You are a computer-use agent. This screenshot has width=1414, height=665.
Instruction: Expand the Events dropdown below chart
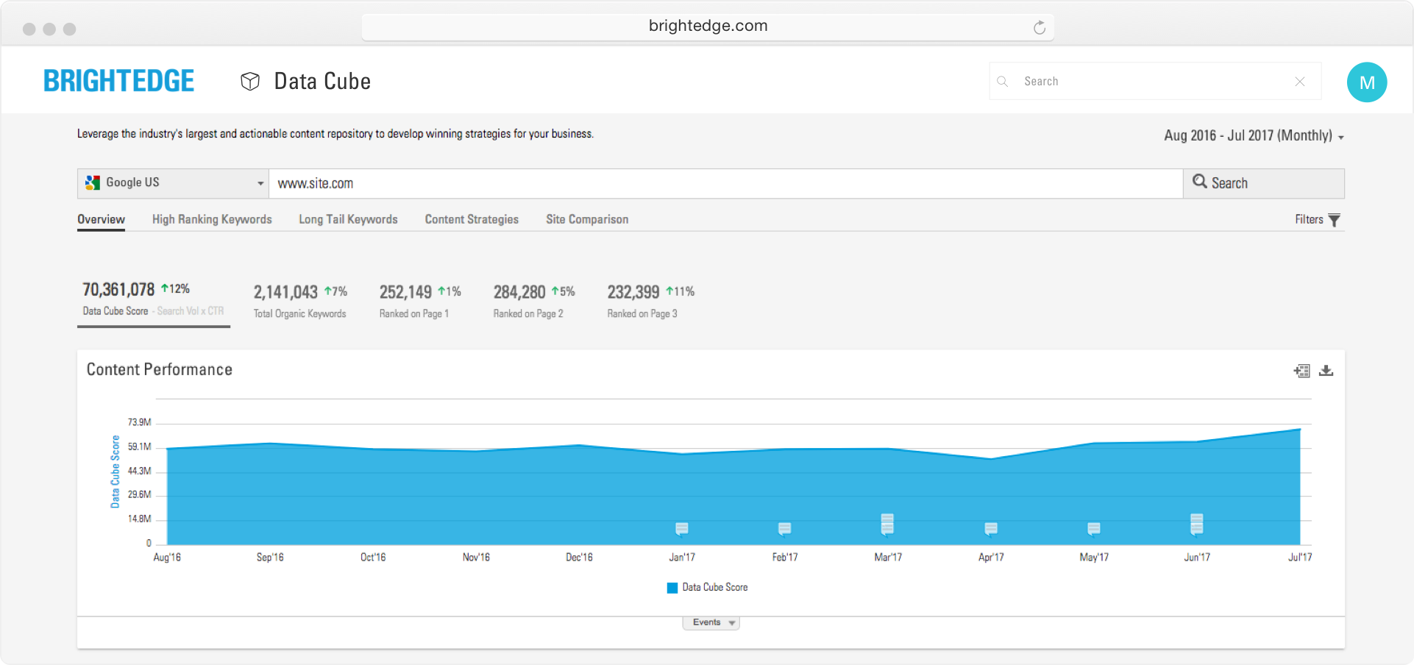[x=711, y=623]
